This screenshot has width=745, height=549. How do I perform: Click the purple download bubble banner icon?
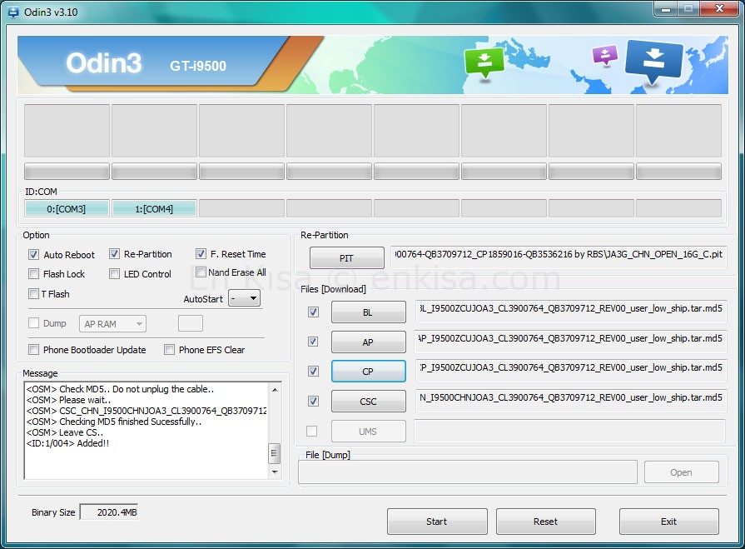(605, 55)
